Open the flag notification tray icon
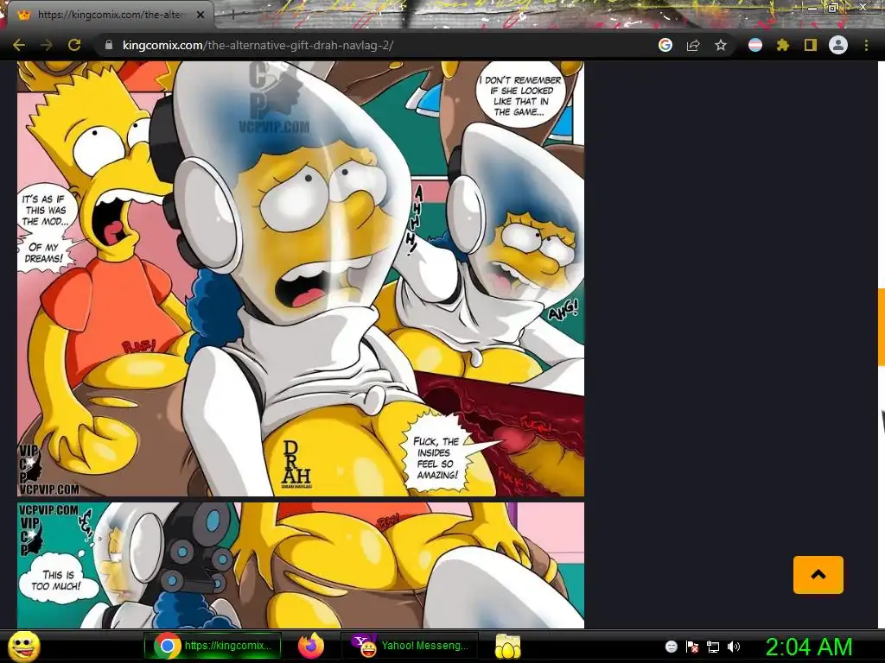The width and height of the screenshot is (885, 663). coord(692,647)
